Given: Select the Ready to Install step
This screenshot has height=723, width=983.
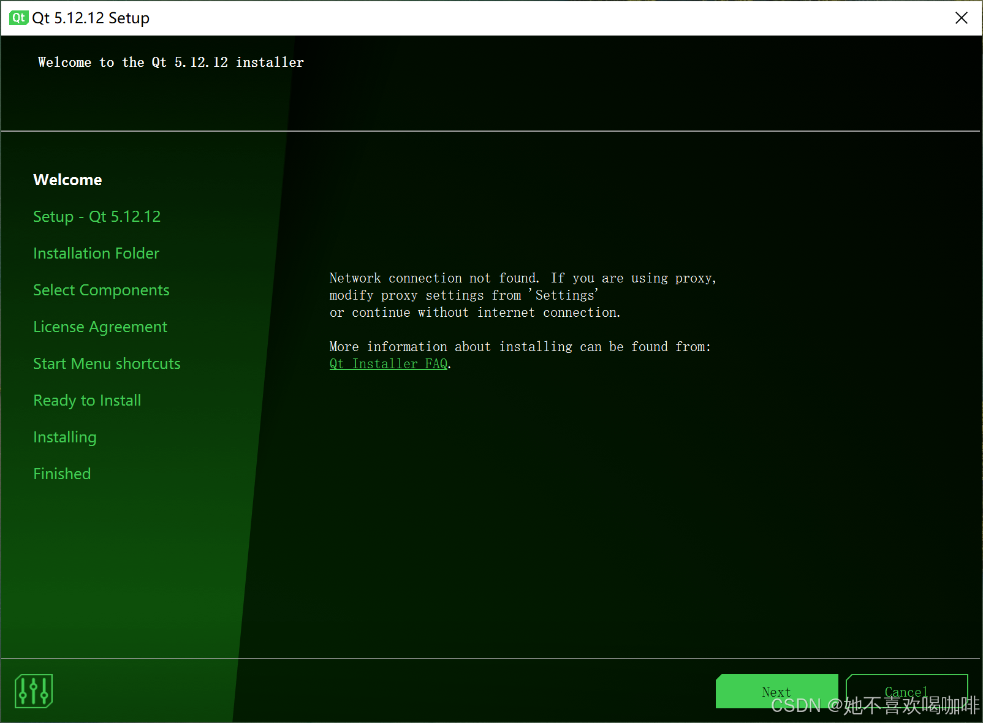Looking at the screenshot, I should tap(87, 401).
